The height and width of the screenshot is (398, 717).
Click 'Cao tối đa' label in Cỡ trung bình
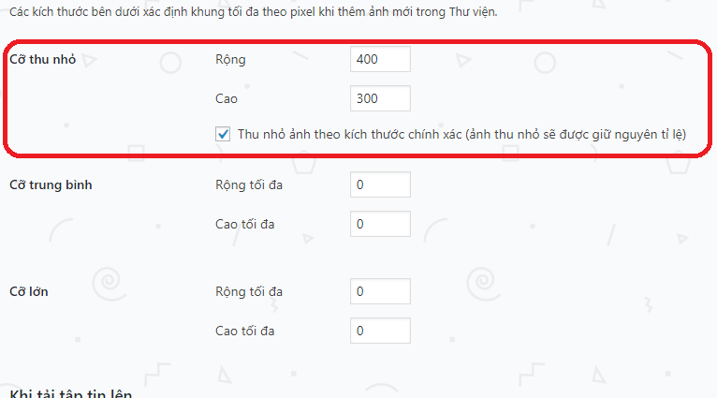click(246, 224)
